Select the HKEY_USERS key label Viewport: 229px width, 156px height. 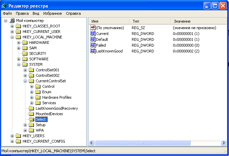(x=34, y=136)
